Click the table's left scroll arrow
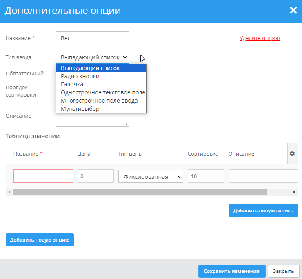The image size is (302, 279). point(9,192)
